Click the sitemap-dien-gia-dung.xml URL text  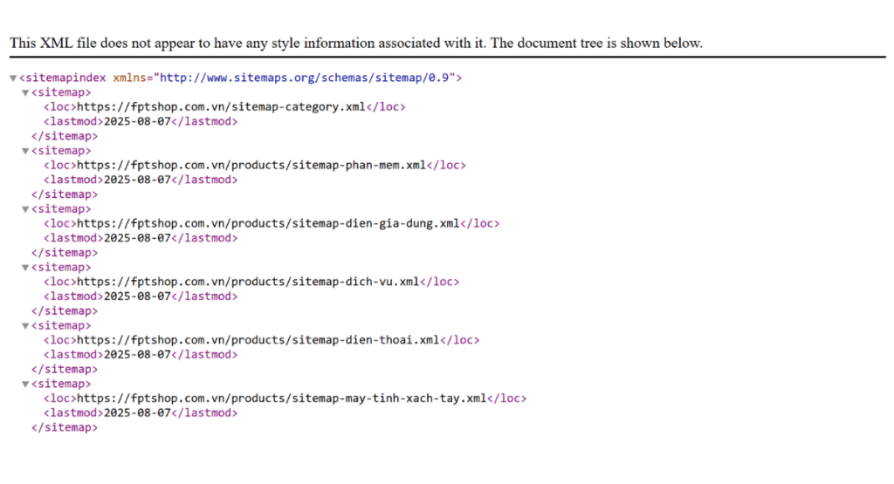pos(268,223)
